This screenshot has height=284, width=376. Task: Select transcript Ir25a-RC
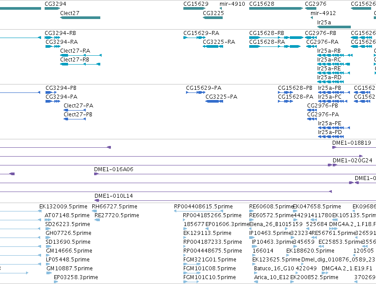pyautogui.click(x=334, y=64)
